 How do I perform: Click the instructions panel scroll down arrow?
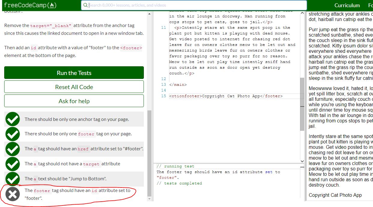(x=149, y=198)
